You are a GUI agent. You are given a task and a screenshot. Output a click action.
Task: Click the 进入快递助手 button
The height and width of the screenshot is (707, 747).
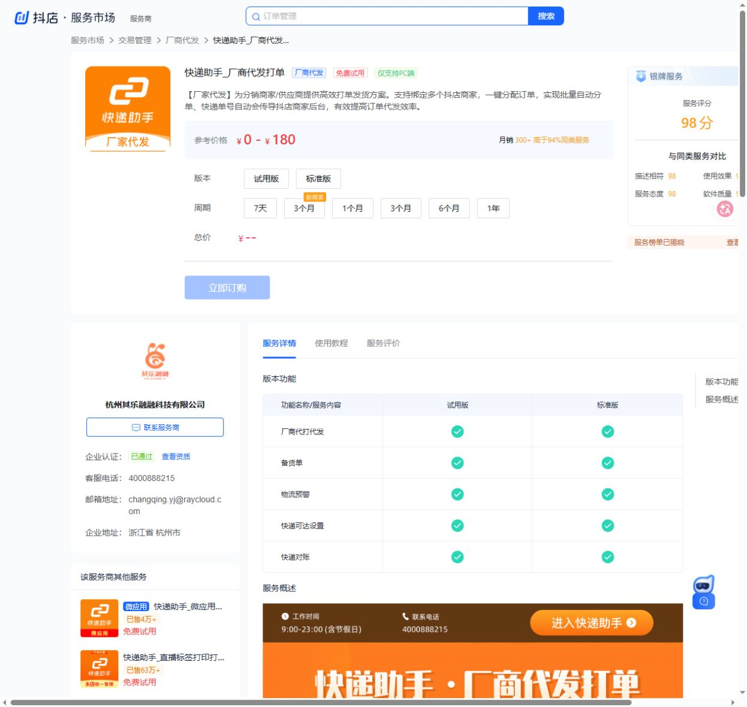[592, 623]
